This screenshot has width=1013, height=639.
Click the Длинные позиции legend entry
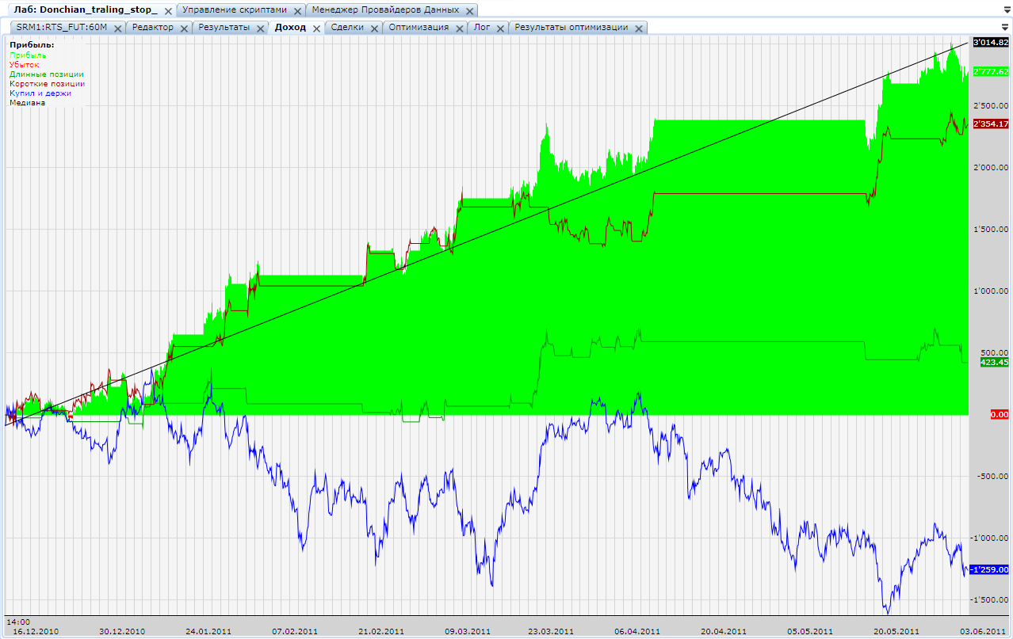[x=47, y=74]
